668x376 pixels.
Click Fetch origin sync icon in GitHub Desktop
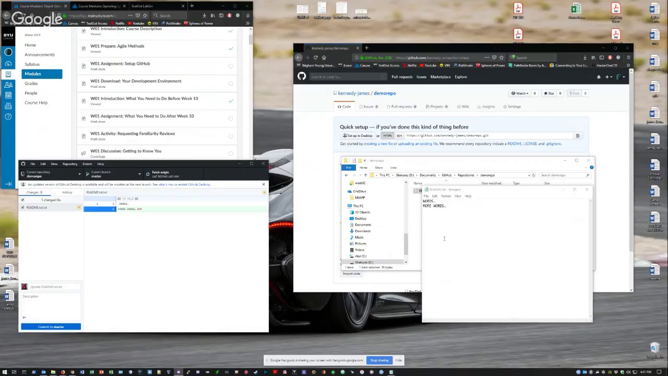tap(148, 174)
